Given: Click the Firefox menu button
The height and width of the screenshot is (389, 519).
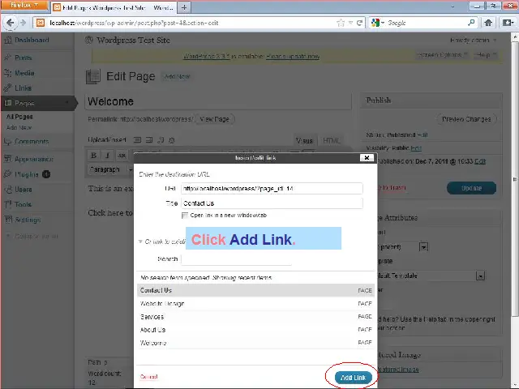Looking at the screenshot, I should 24,6.
